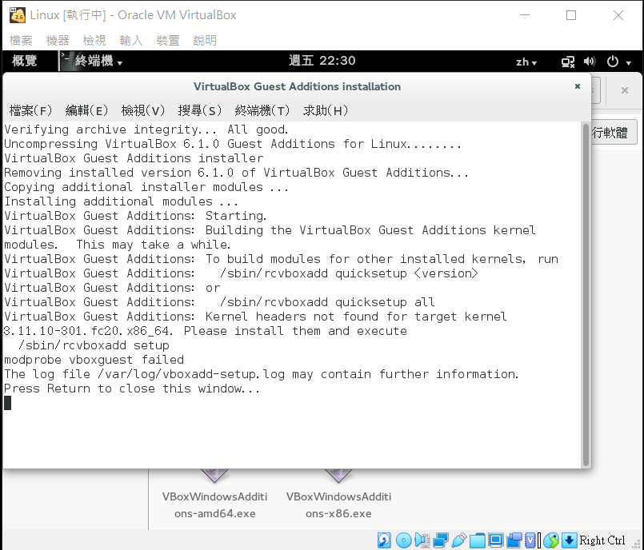
Task: Click the recording status icon
Action: pyautogui.click(x=514, y=540)
